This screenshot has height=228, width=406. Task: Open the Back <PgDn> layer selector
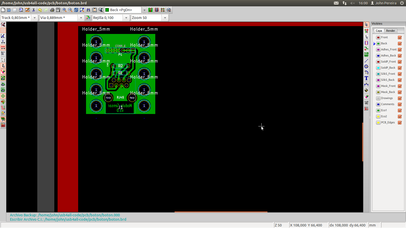point(144,10)
